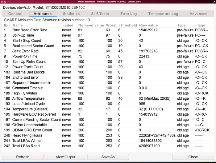Show the Error Log tab

tap(128, 14)
